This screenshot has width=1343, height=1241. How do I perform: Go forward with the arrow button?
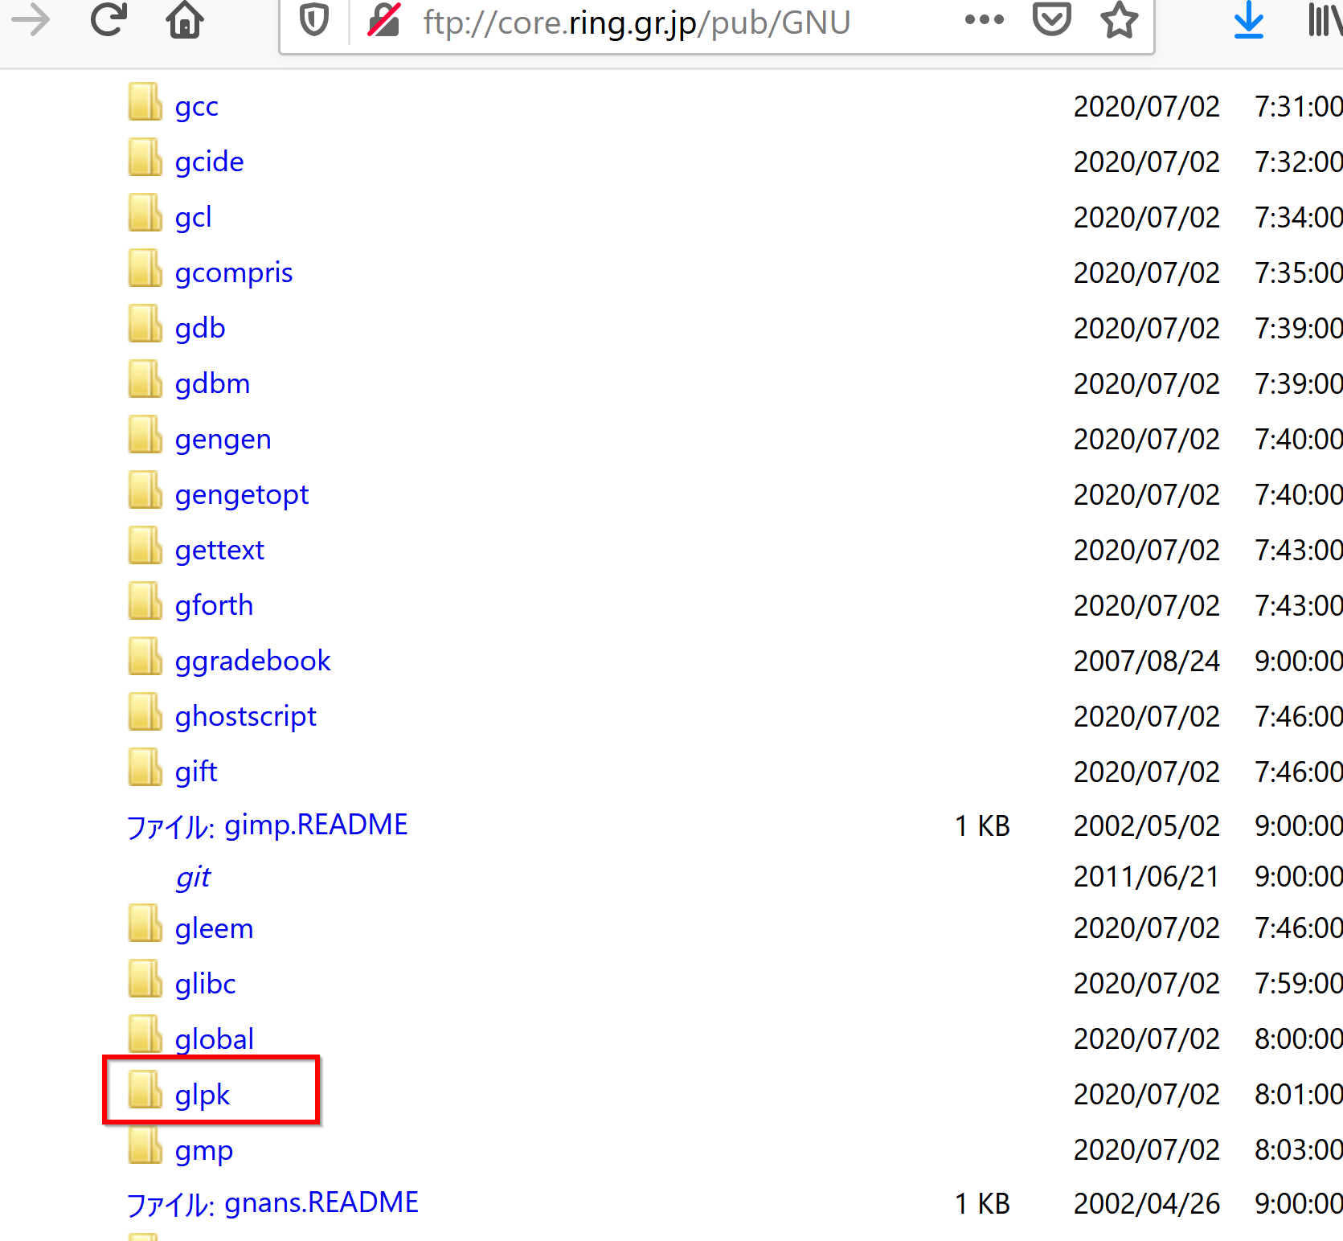point(31,20)
